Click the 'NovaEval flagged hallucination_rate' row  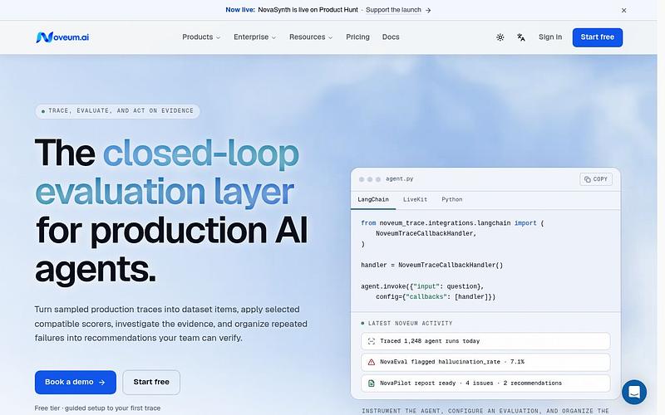485,362
